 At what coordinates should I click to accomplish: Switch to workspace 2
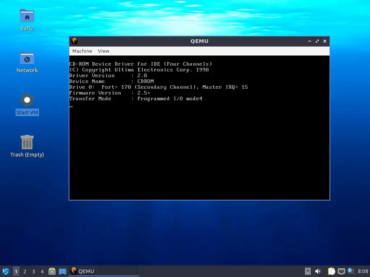coord(25,271)
